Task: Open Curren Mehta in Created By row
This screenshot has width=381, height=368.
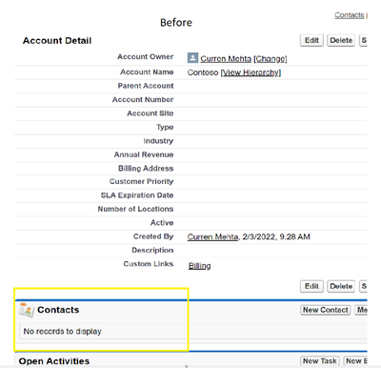Action: (x=212, y=236)
